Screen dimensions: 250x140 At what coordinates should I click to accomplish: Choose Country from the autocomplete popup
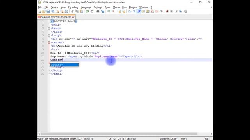[64, 65]
